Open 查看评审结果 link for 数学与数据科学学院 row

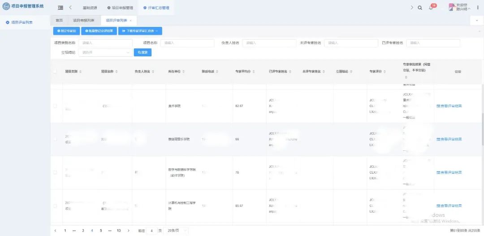[x=449, y=172]
